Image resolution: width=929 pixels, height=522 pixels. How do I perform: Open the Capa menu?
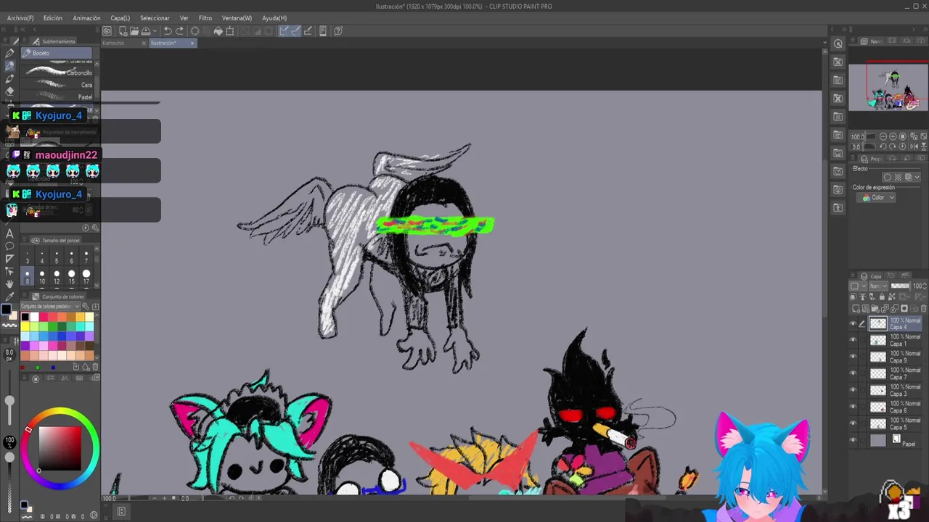(120, 18)
